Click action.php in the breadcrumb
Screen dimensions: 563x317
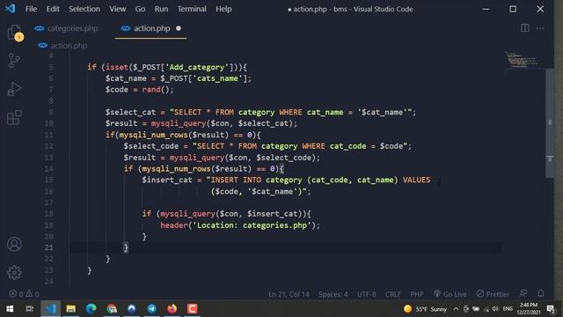69,46
